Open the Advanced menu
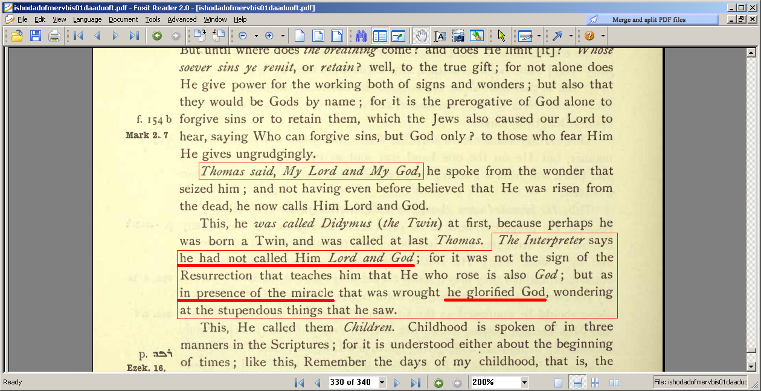Screen dimensions: 761x391 [182, 19]
